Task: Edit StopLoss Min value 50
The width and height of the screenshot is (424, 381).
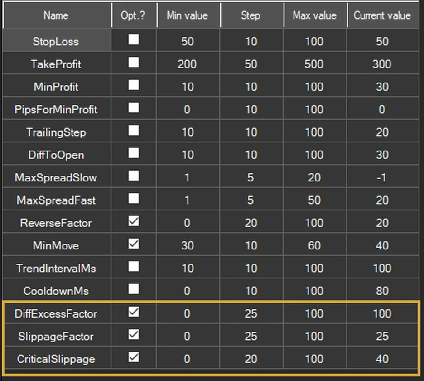Action: tap(188, 40)
